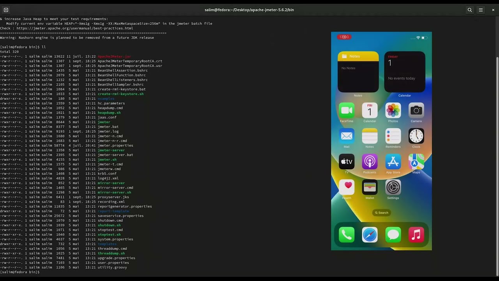Screen dimensions: 499x281
Task: Click the hc.parameters entry
Action: [111, 103]
